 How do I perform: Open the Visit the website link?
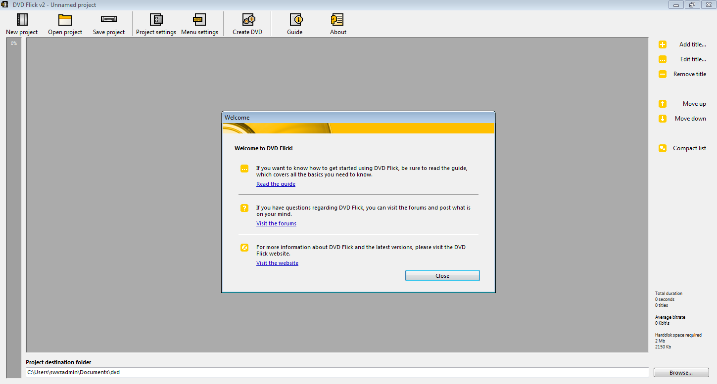pyautogui.click(x=277, y=263)
